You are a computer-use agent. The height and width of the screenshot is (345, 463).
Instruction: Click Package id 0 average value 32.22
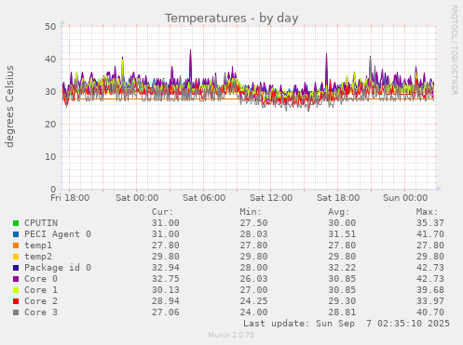(x=342, y=268)
